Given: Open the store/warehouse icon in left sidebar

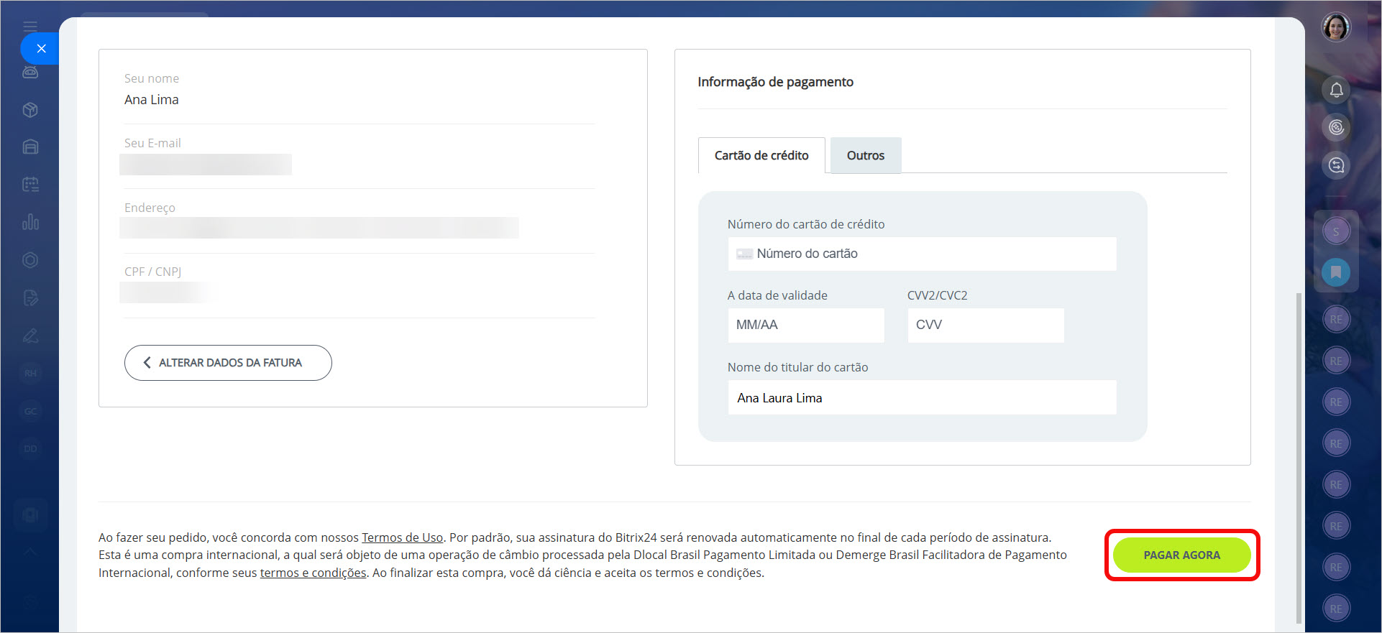Looking at the screenshot, I should point(30,147).
